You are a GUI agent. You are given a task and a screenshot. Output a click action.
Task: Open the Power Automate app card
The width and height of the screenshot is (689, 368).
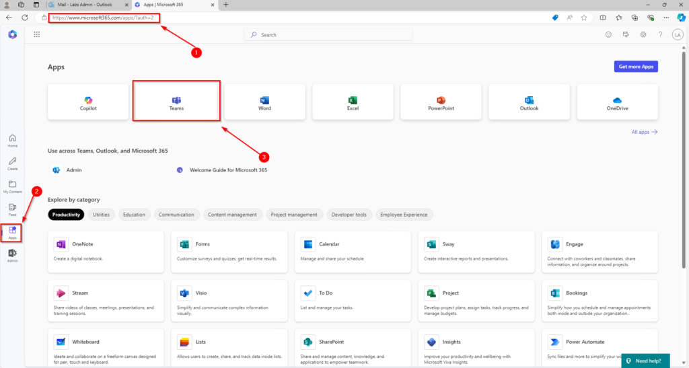click(600, 348)
